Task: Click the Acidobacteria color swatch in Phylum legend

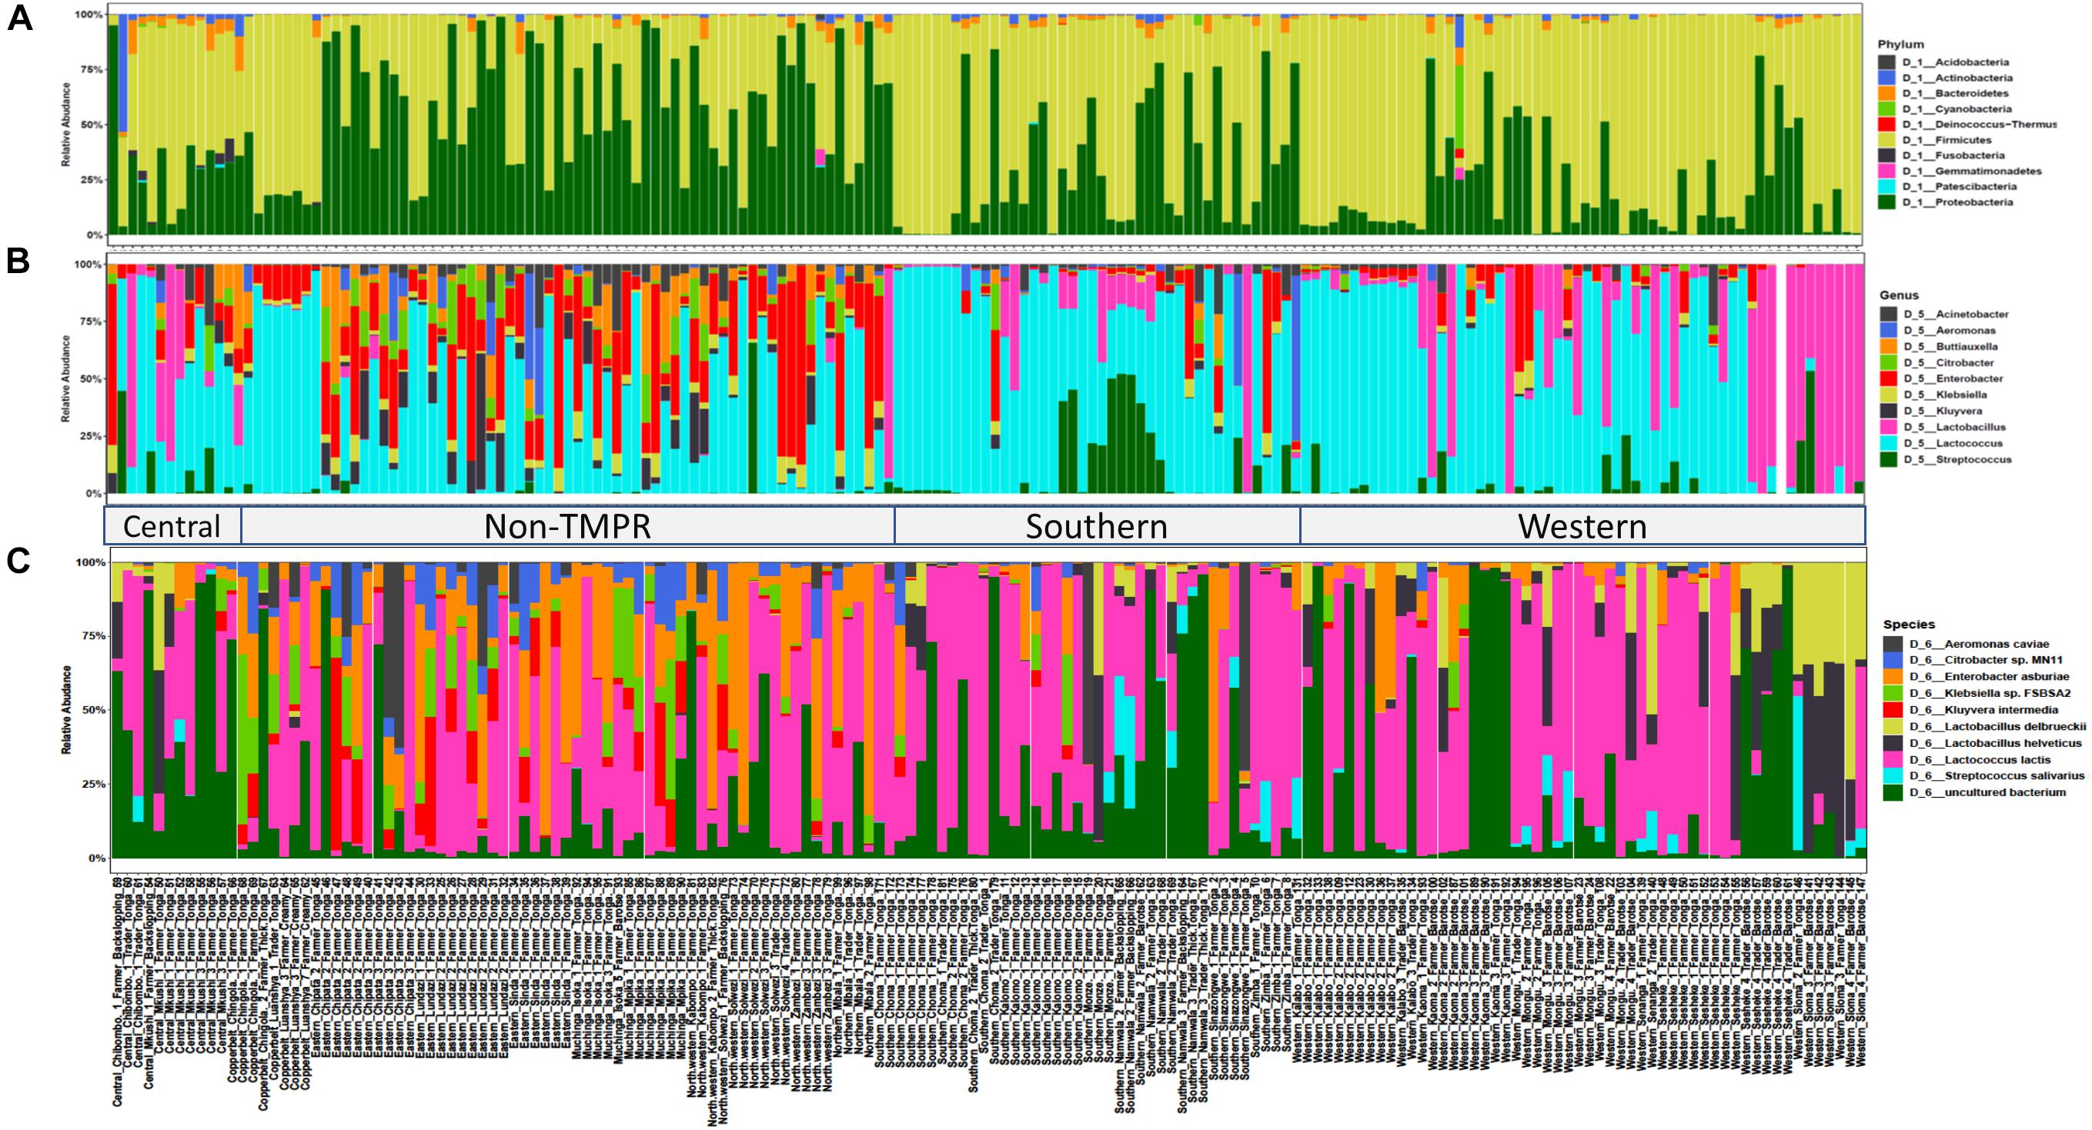Action: point(1886,62)
